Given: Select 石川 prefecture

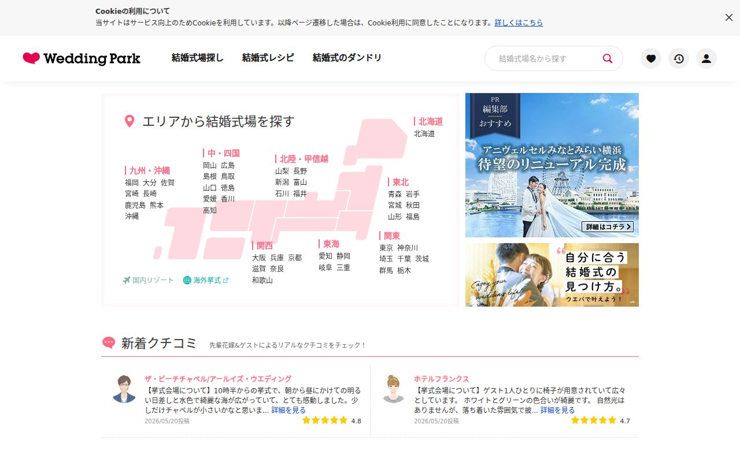Looking at the screenshot, I should (282, 193).
